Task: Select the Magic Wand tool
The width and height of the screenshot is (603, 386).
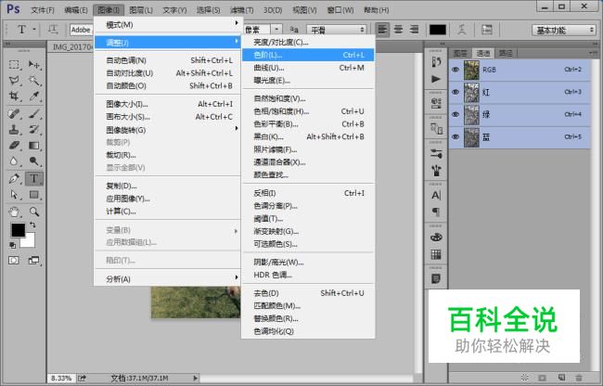Action: (34, 81)
